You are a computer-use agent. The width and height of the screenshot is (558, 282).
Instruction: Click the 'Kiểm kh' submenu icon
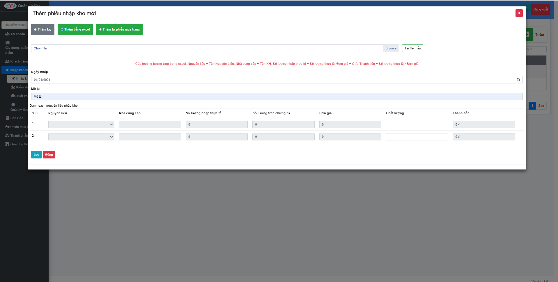coord(13,87)
